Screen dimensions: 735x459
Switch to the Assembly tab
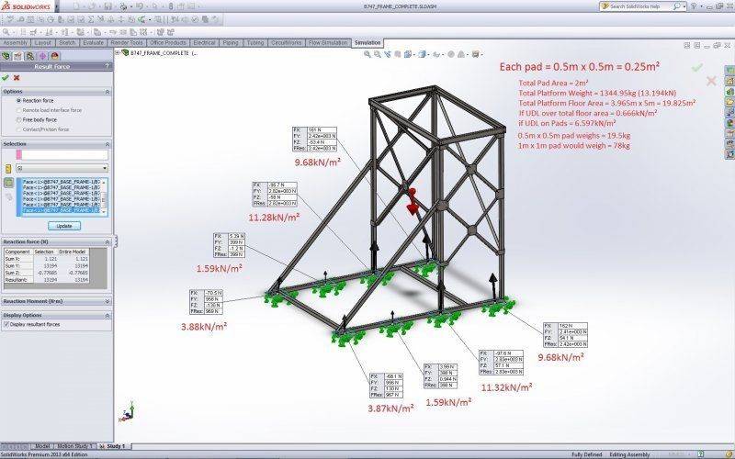coord(16,42)
